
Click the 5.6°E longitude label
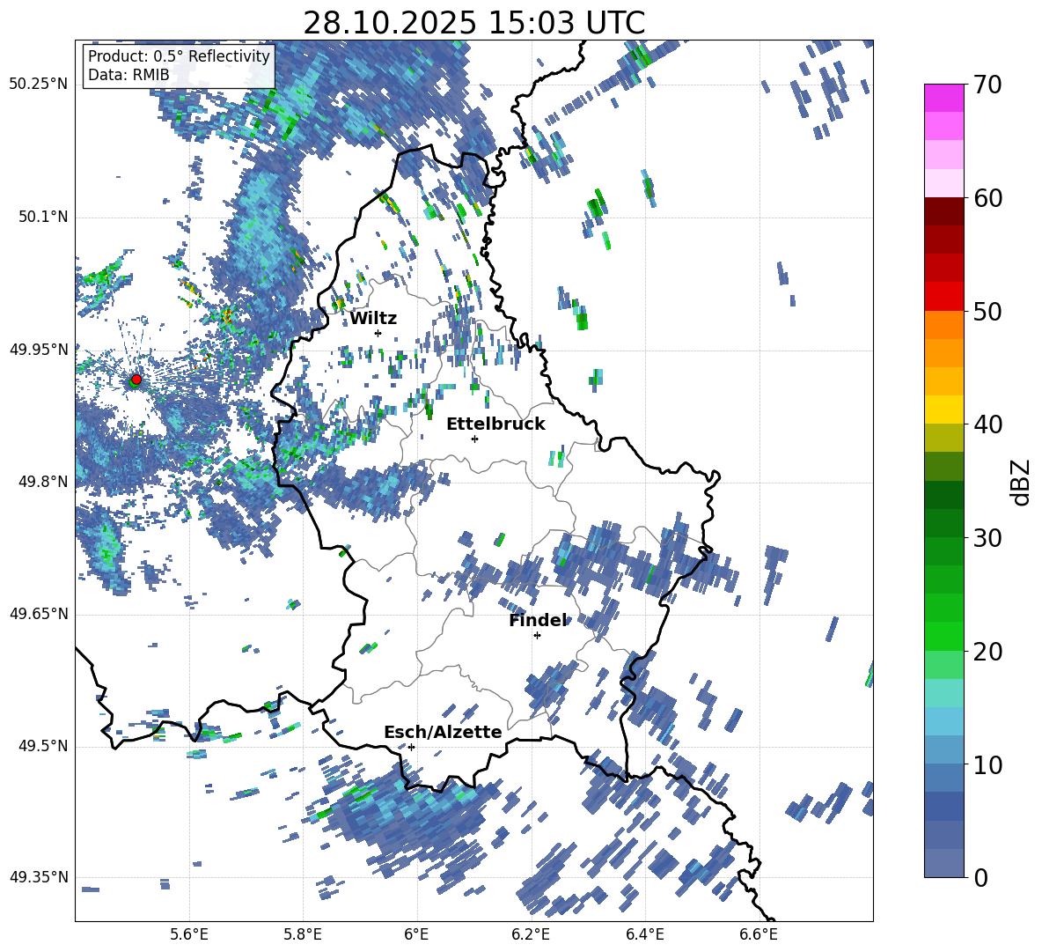point(189,935)
